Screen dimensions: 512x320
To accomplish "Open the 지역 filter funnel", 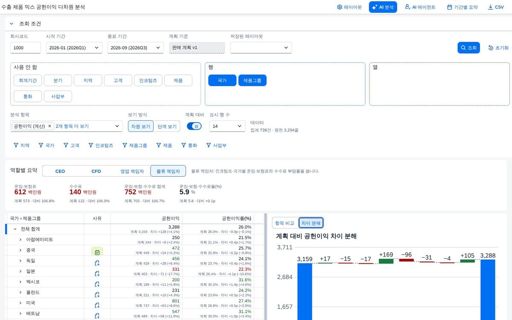I will click(21, 145).
